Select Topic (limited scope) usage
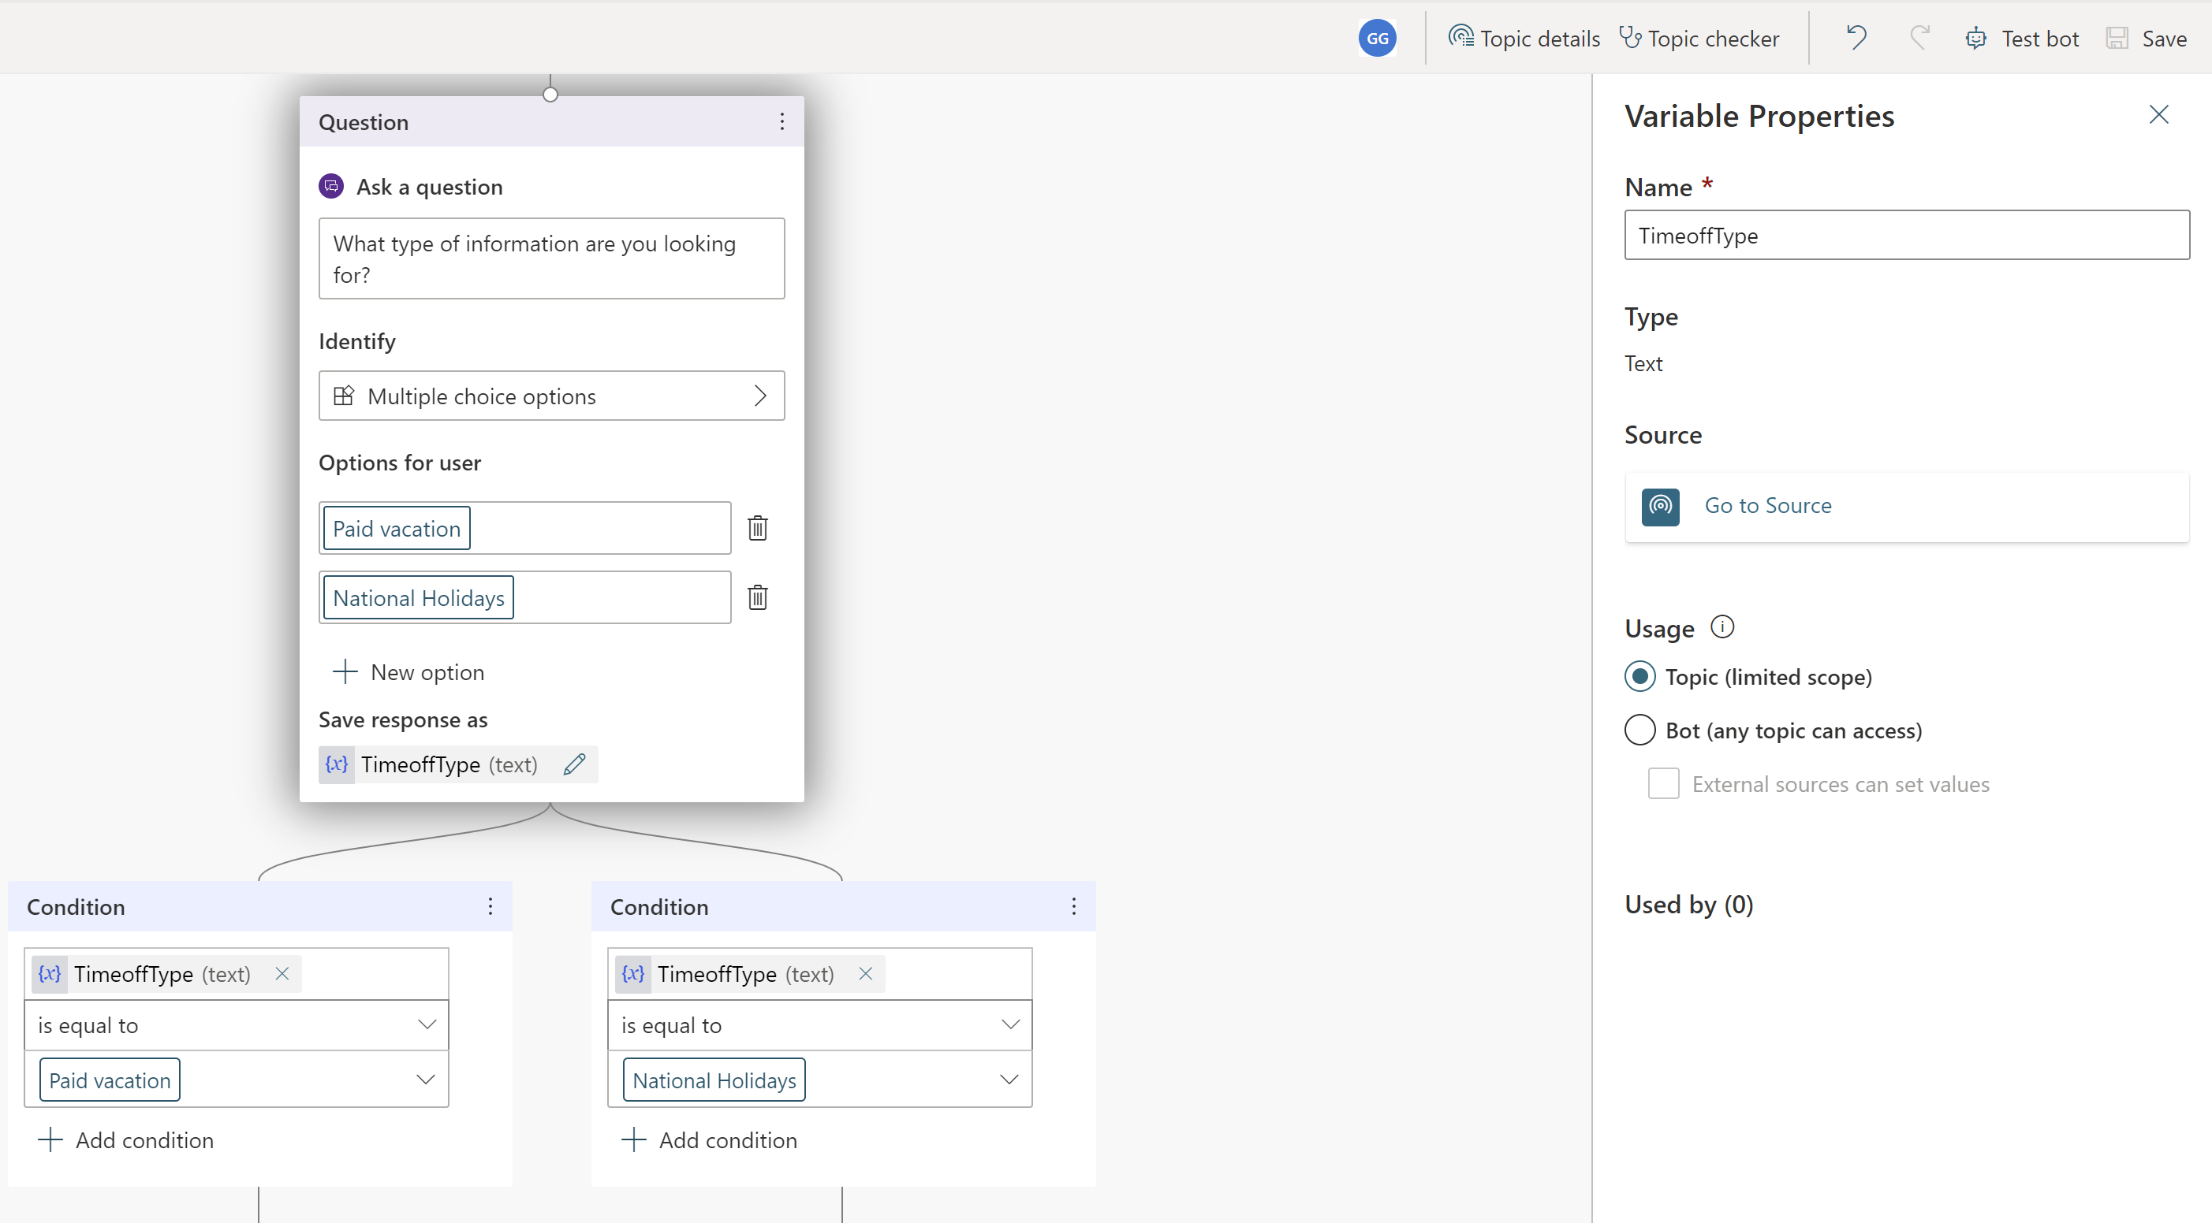 (1639, 676)
